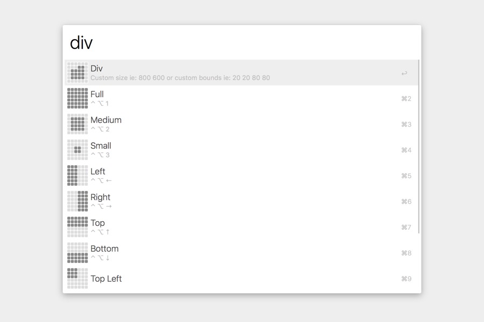Click the results list scrollbar

[x=419, y=148]
